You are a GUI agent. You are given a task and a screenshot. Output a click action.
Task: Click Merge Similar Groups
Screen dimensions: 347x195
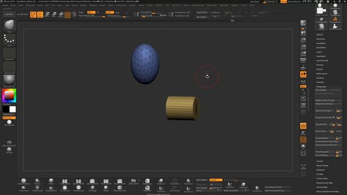coord(329,100)
